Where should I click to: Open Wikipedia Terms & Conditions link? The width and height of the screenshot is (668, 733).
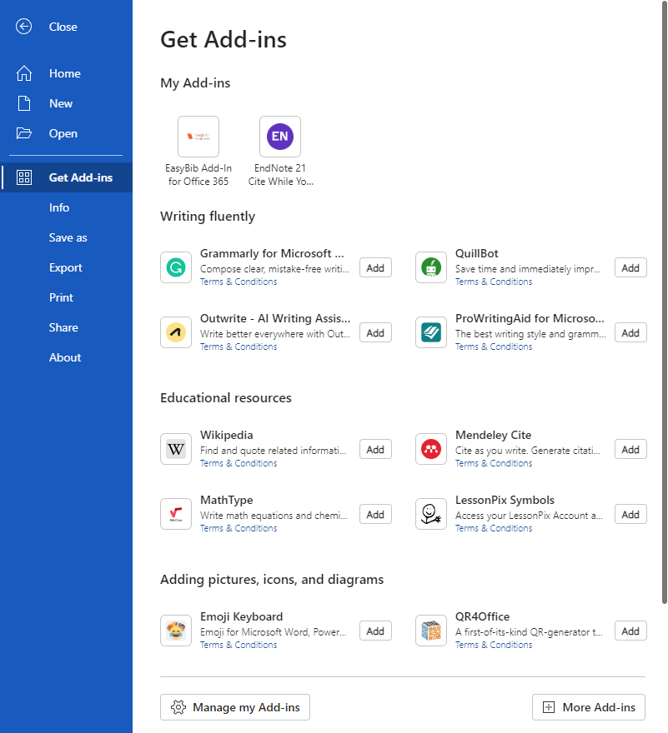239,463
